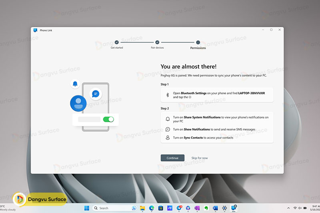Open the weather widget showing Mostly cloudy
Image resolution: width=320 pixels, height=213 pixels.
pos(7,208)
